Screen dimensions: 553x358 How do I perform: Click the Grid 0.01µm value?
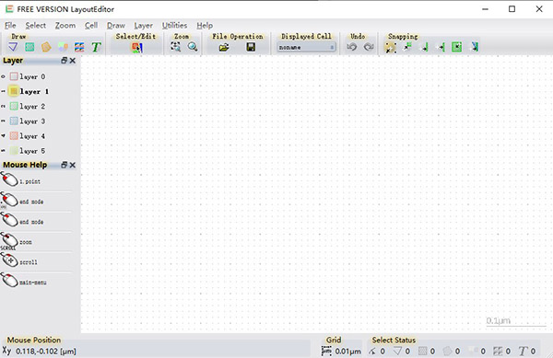pos(348,352)
